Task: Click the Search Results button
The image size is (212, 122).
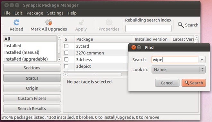Action: 32,109
